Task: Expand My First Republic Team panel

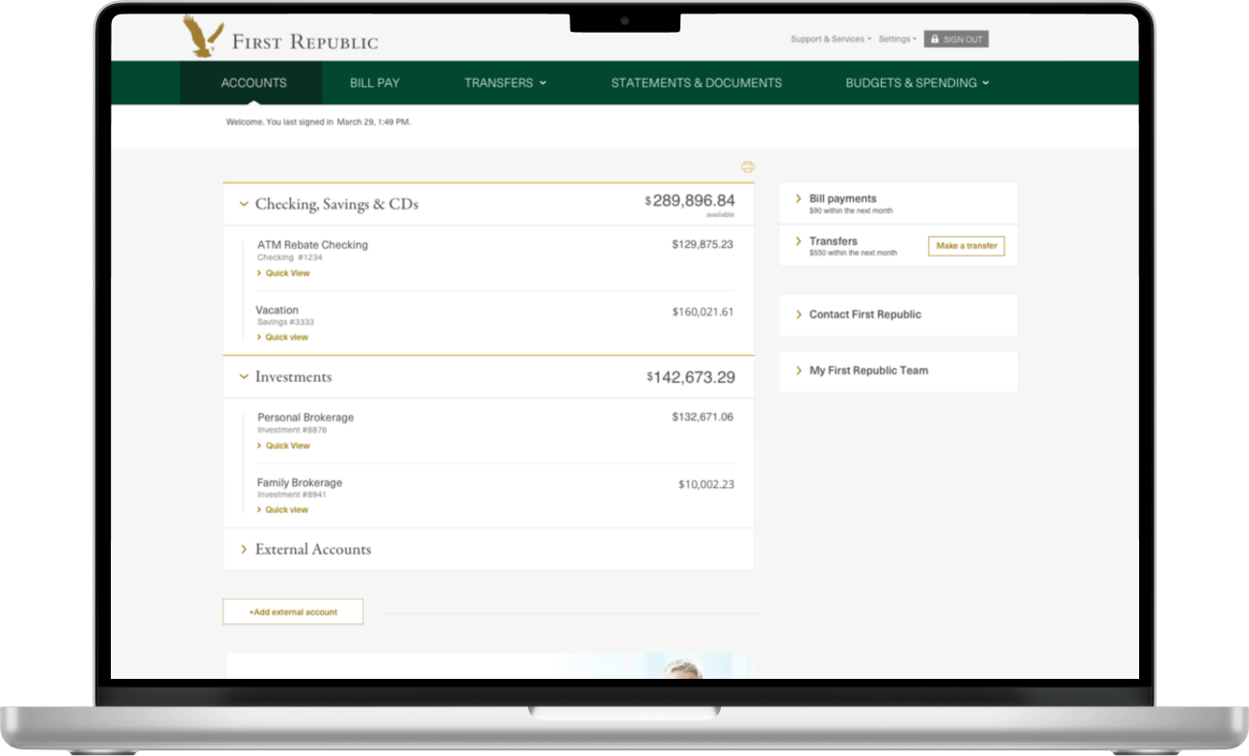Action: [799, 370]
